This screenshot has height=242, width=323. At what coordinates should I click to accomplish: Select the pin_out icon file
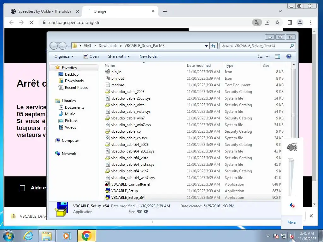108,78
